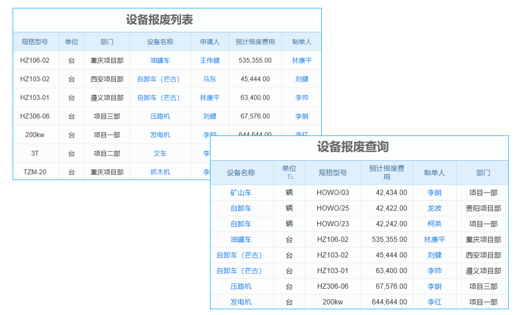This screenshot has height=315, width=525.
Task: View applicant 王伟健 in the scrap list
Action: (209, 60)
